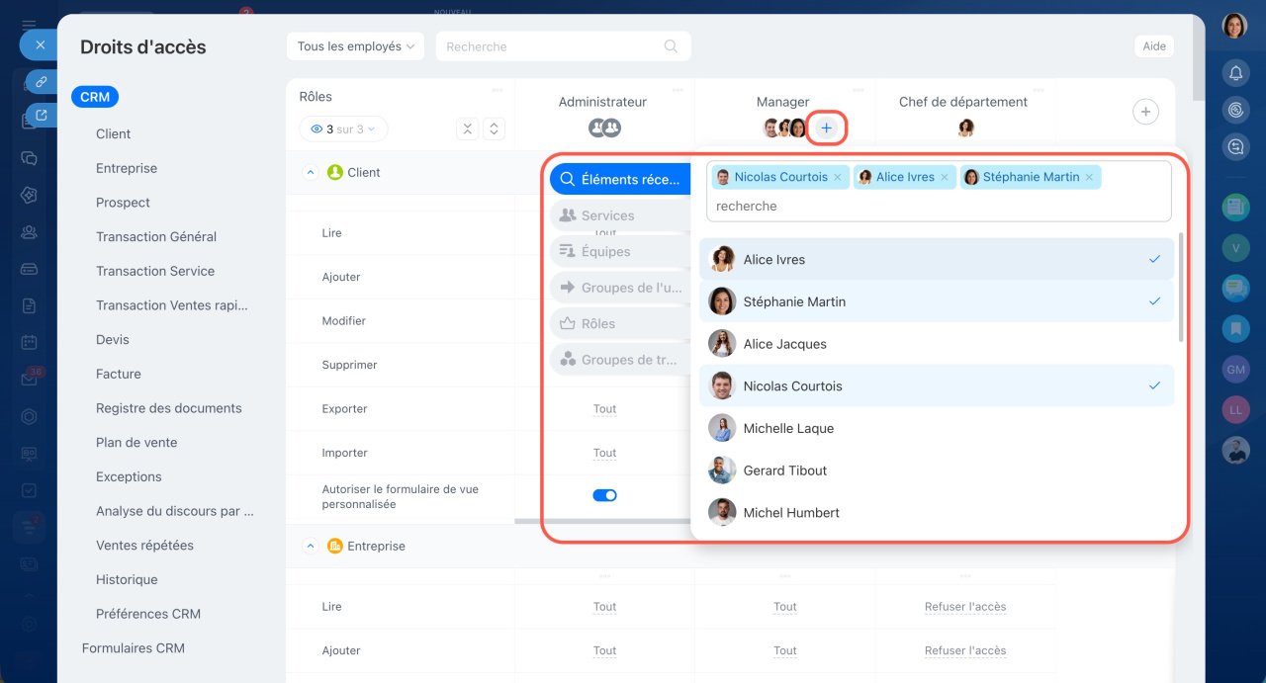1266x683 pixels.
Task: Click the plus icon under Manager role
Action: 827,128
